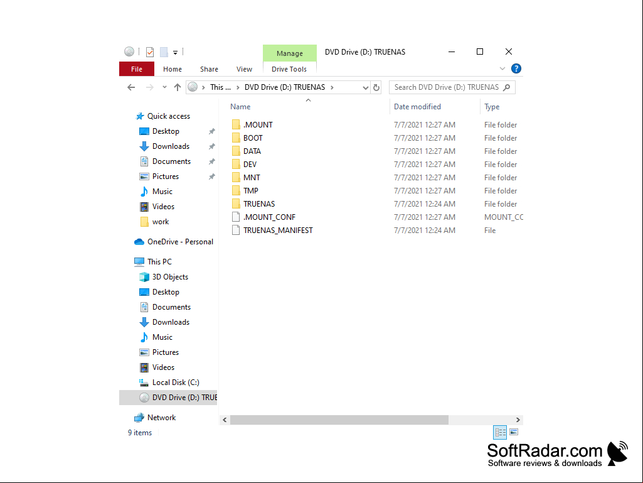Select the BOOT folder icon
This screenshot has height=483, width=643.
pyautogui.click(x=236, y=138)
